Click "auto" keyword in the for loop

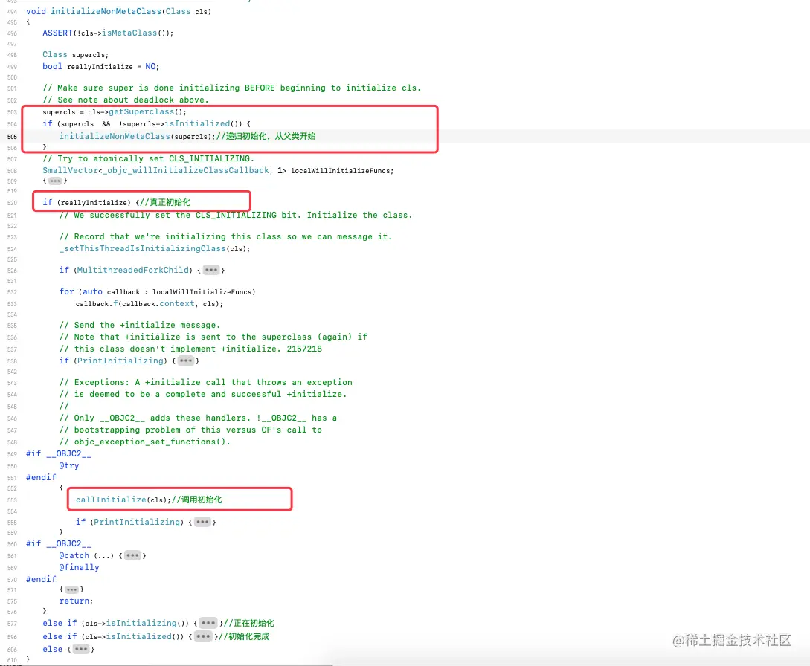click(x=92, y=291)
